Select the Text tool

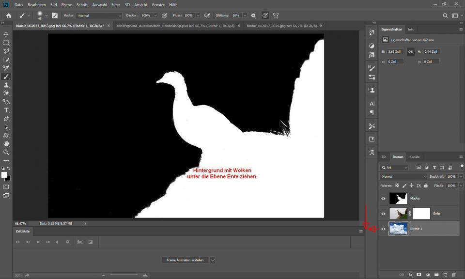coord(6,110)
